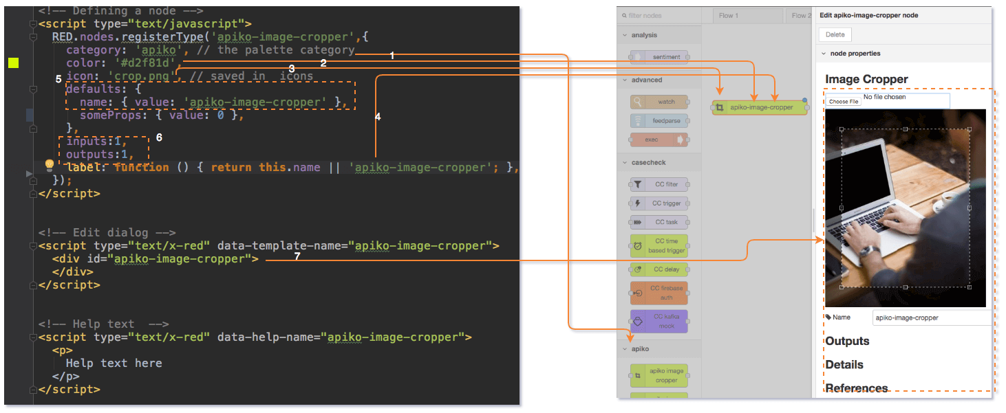Viewport: 1006px width, 413px height.
Task: Select the feedparse node icon
Action: point(659,120)
